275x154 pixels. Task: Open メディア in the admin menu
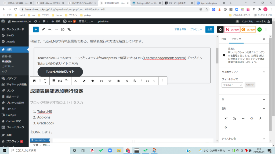click(x=12, y=78)
